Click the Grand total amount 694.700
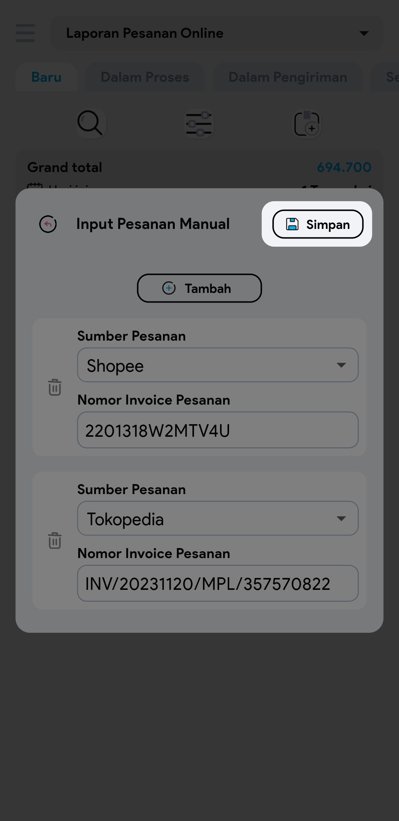The image size is (399, 821). pos(344,168)
